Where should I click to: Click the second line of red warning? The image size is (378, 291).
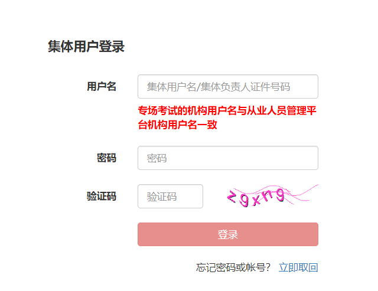pyautogui.click(x=178, y=125)
